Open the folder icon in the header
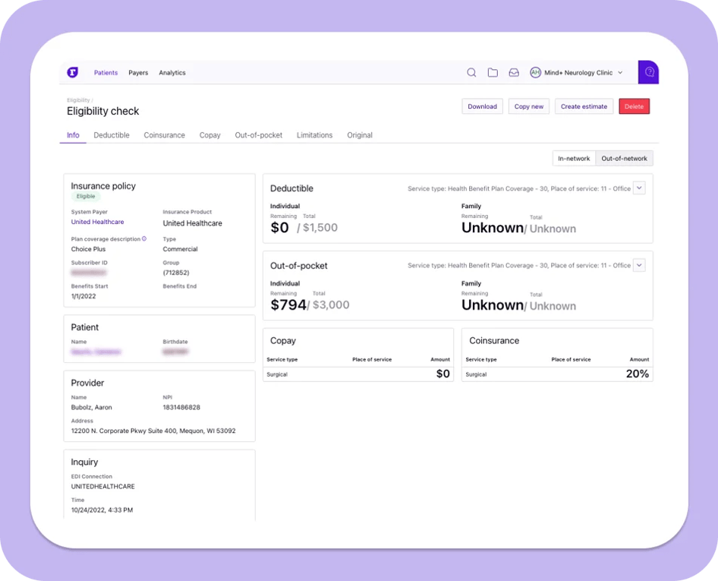Viewport: 718px width, 581px height. click(493, 73)
